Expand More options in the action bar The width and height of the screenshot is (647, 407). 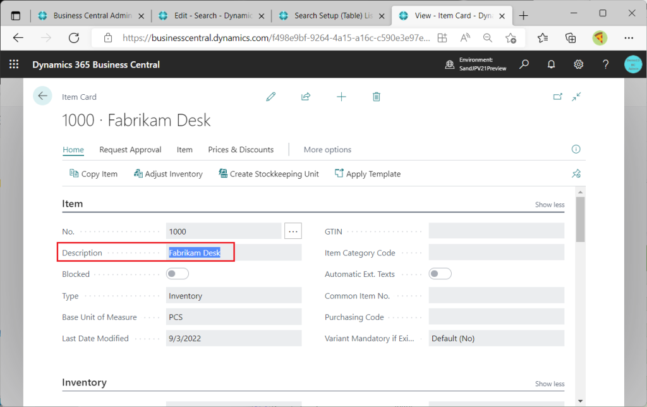(x=328, y=149)
